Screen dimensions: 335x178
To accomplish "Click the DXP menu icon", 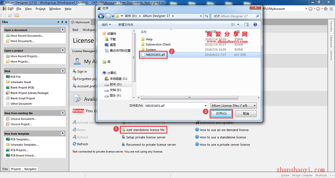I will [4, 9].
